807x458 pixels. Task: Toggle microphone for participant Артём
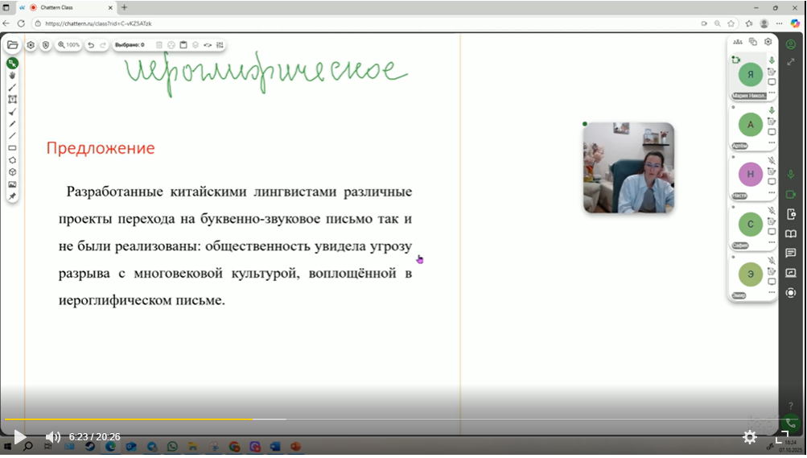(x=772, y=110)
